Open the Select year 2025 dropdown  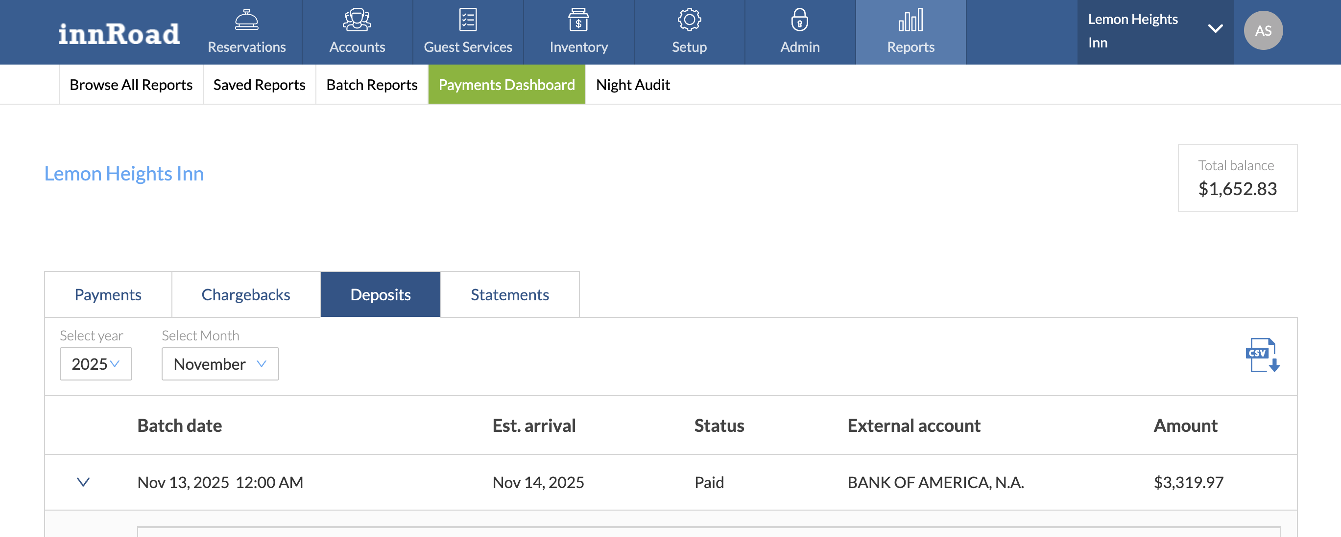pyautogui.click(x=96, y=364)
